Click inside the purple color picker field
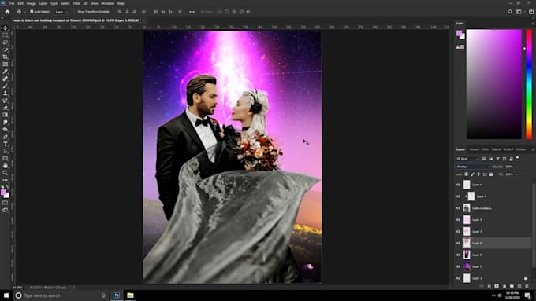The width and height of the screenshot is (536, 301). [x=494, y=84]
